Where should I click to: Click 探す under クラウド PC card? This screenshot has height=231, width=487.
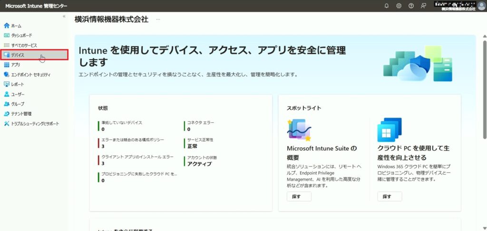coord(390,197)
